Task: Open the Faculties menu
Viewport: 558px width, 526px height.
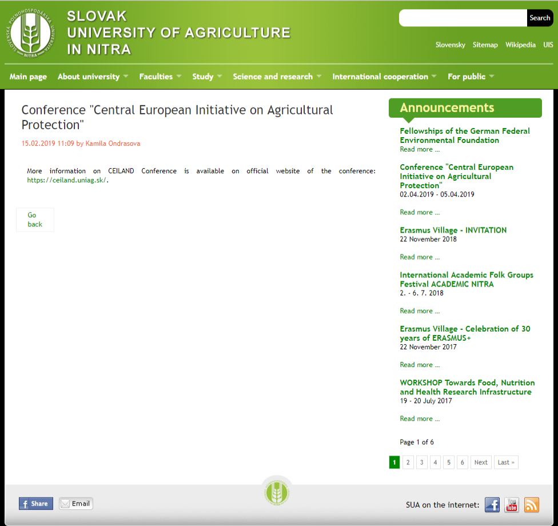Action: [156, 77]
